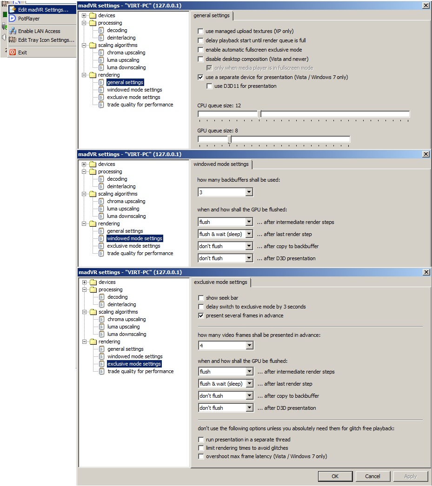Select scaling algorithms folder icon in middle window
Viewport: 432px width, 486px height.
click(93, 194)
